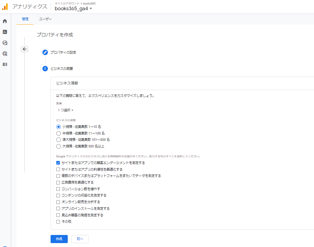Viewport: 314px width, 247px height.
Task: Click the back arrow next to the stepper
Action: (x=24, y=49)
